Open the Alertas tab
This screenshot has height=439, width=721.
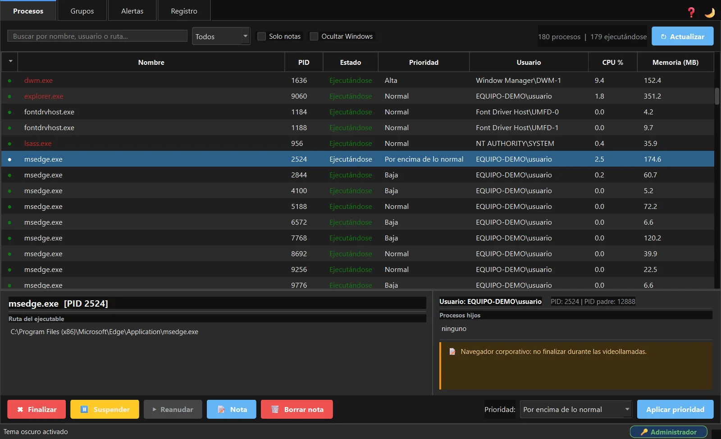(x=132, y=11)
